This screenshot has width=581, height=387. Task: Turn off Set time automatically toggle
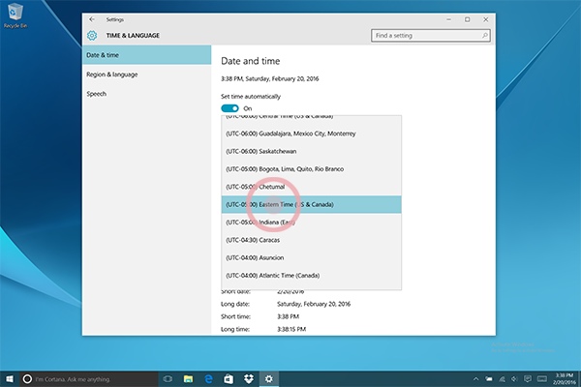click(x=229, y=108)
